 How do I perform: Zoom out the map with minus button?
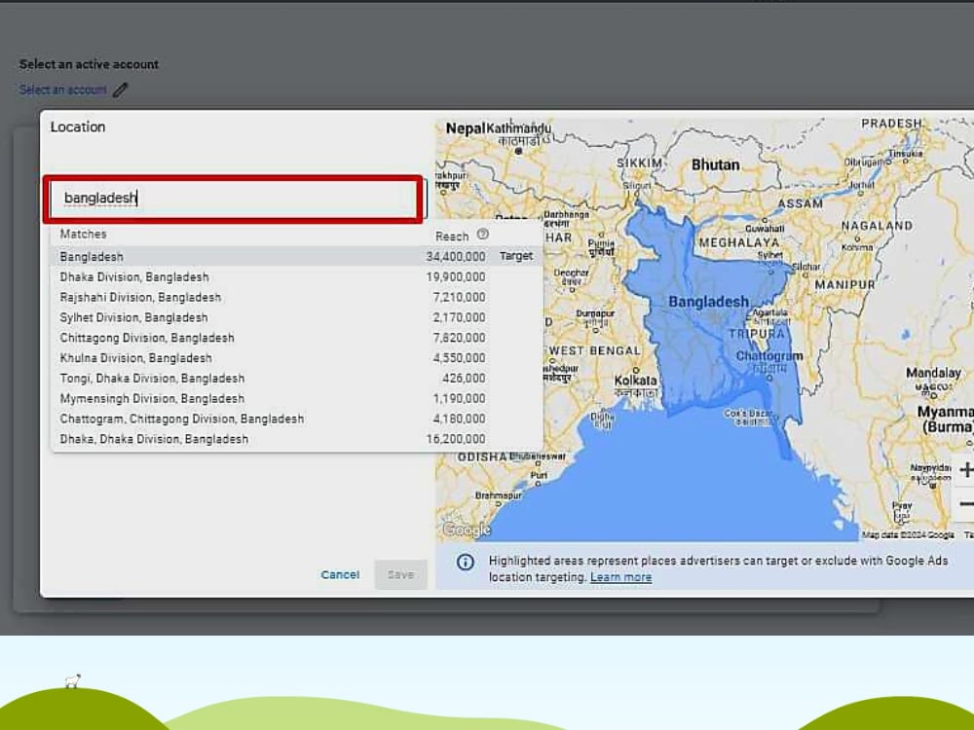[x=964, y=503]
